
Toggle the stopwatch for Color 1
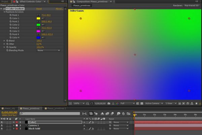coord(10,18)
